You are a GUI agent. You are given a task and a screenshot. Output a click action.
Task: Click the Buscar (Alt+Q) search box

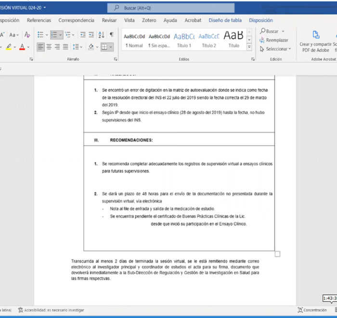pos(171,8)
